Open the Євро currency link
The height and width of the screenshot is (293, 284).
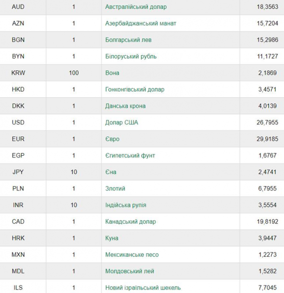tap(112, 139)
